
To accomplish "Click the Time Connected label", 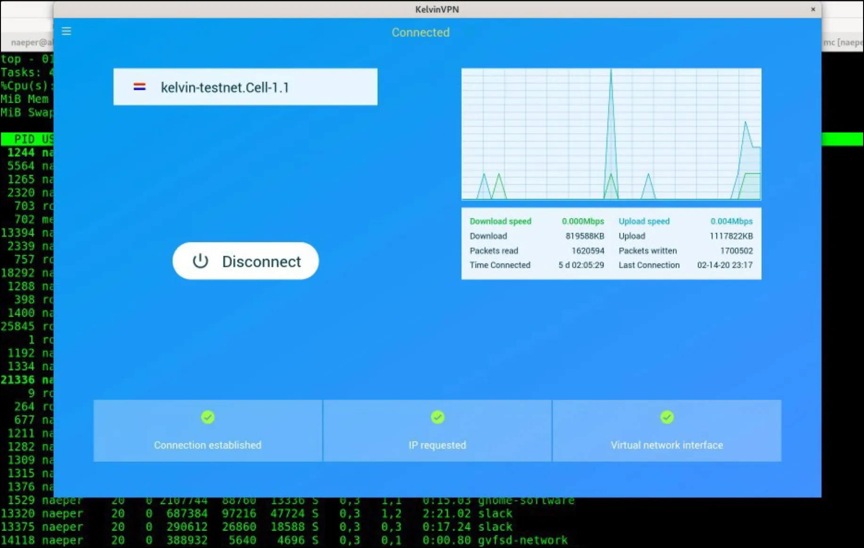I will [500, 265].
